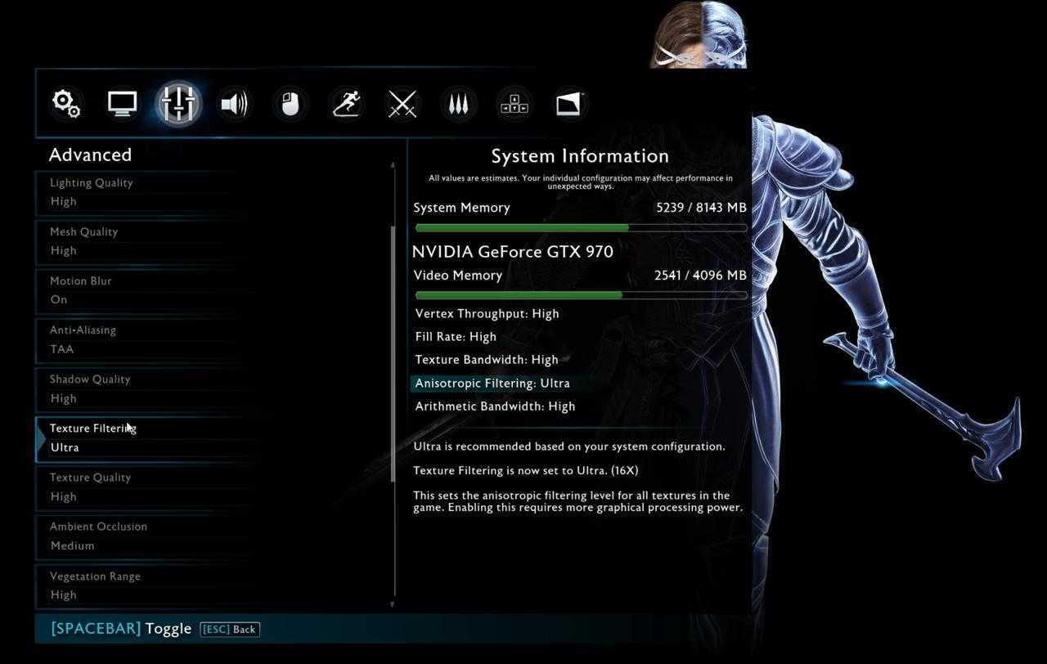Change the Lighting Quality option
1047x664 pixels.
tap(139, 192)
